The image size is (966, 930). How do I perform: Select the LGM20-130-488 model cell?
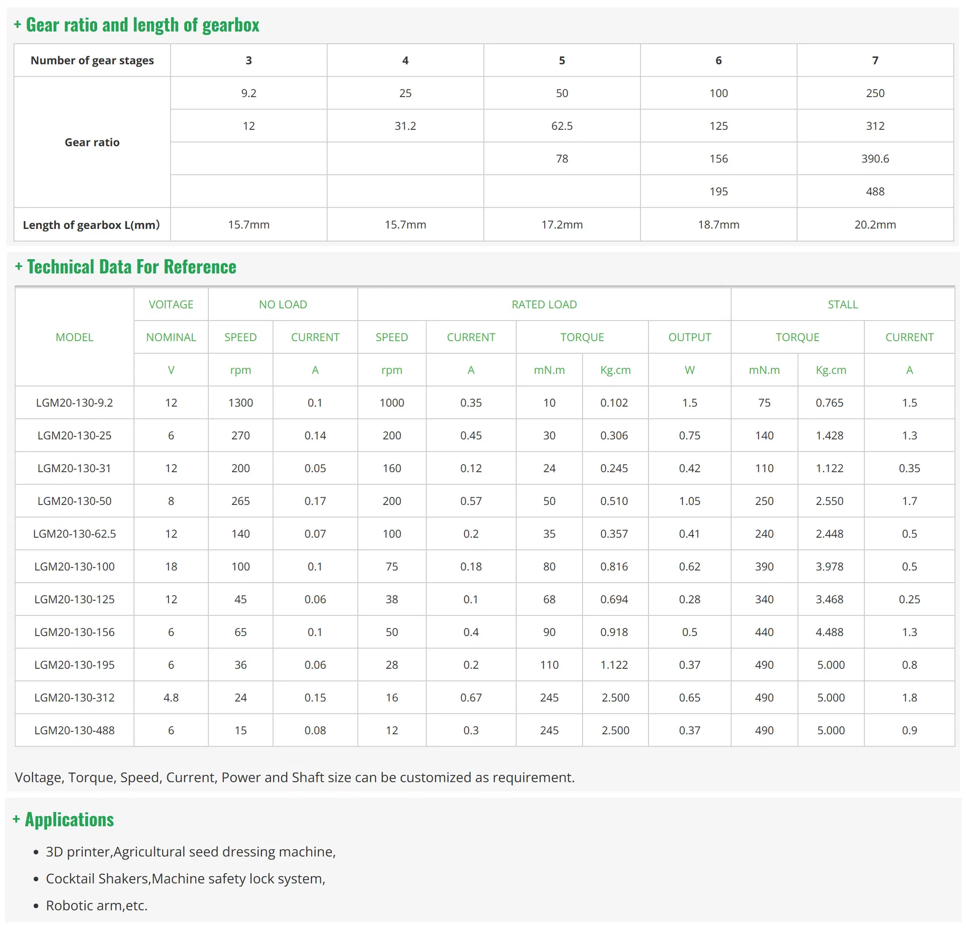click(x=74, y=730)
